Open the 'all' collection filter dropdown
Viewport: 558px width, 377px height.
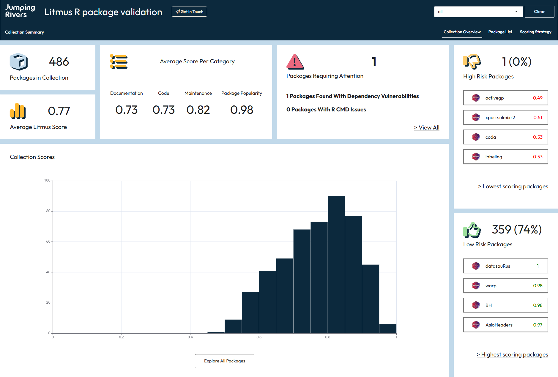pos(478,12)
